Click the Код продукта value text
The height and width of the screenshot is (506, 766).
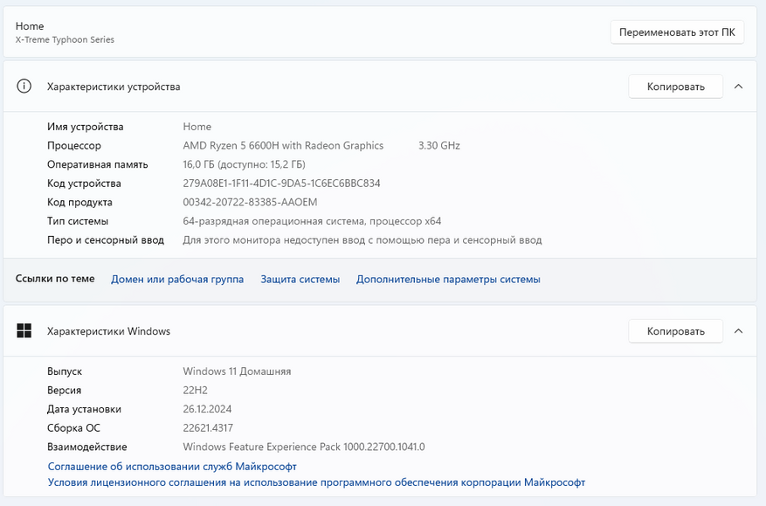click(x=250, y=202)
